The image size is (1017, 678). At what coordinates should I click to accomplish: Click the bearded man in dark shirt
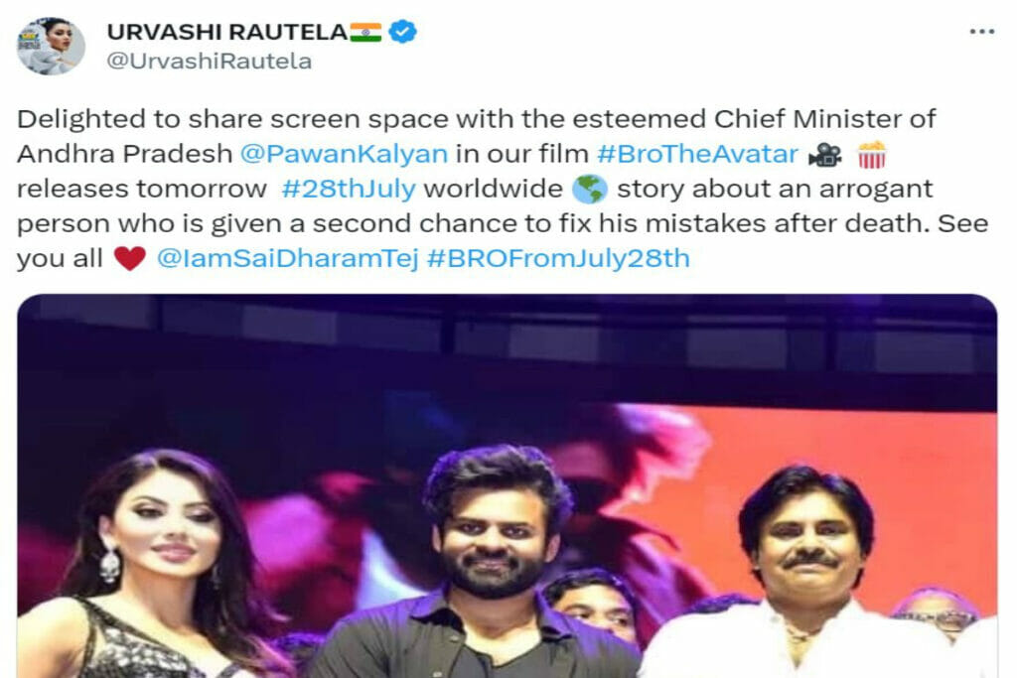484,564
